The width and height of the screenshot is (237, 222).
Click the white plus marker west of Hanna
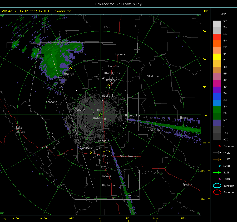(x=149, y=106)
